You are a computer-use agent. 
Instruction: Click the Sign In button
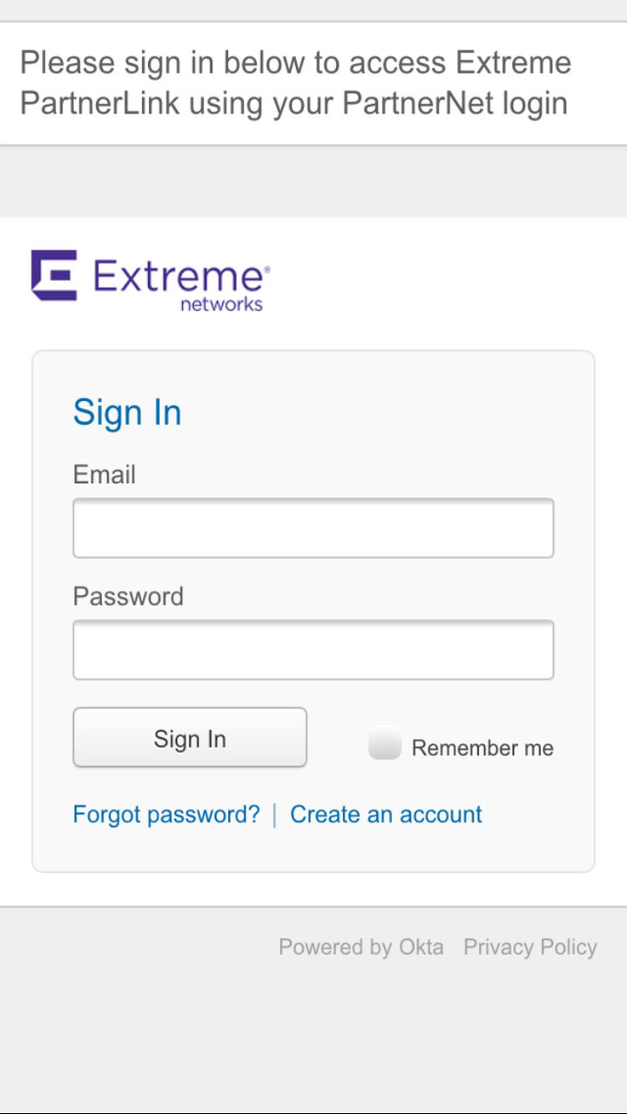pyautogui.click(x=189, y=737)
